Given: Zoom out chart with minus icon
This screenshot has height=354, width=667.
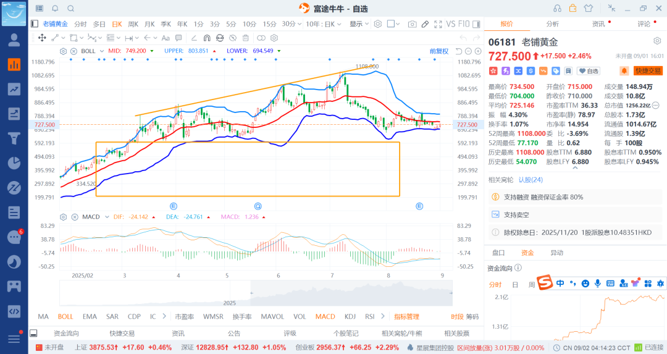Looking at the screenshot, I should (468, 51).
